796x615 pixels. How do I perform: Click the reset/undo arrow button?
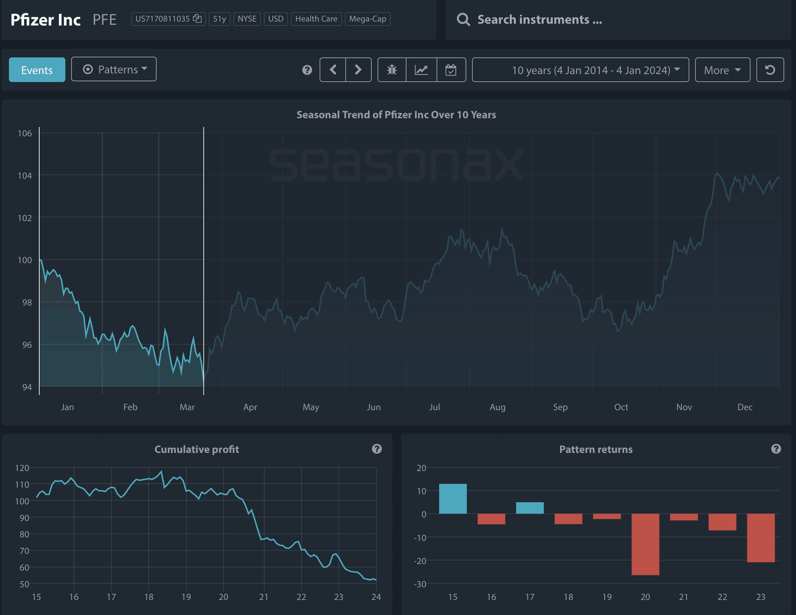[770, 70]
